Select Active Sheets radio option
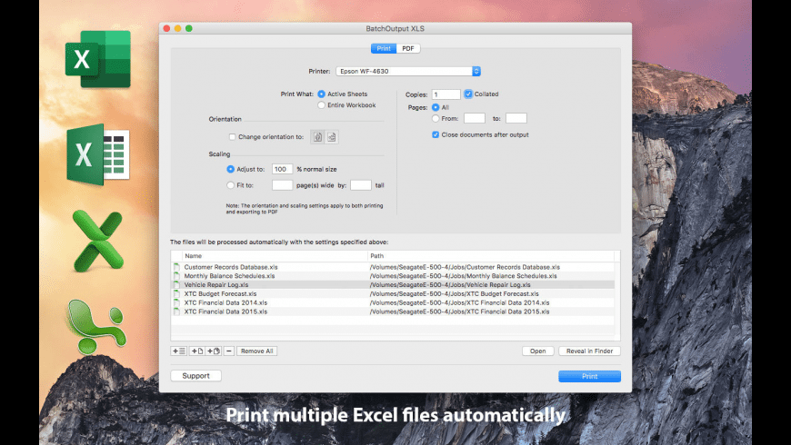The height and width of the screenshot is (445, 791). 321,94
